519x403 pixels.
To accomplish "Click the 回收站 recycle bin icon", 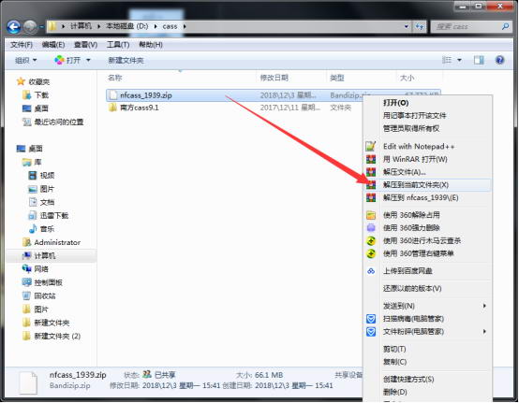I will (26, 295).
